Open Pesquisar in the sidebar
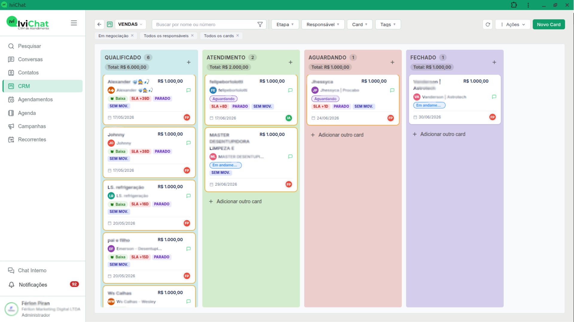This screenshot has height=322, width=574. (x=42, y=46)
